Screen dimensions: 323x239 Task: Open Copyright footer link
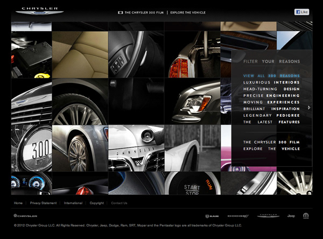point(96,203)
